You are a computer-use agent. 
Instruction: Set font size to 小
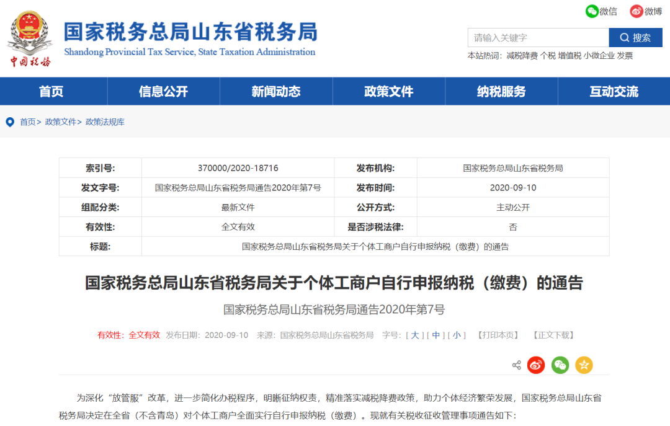457,335
